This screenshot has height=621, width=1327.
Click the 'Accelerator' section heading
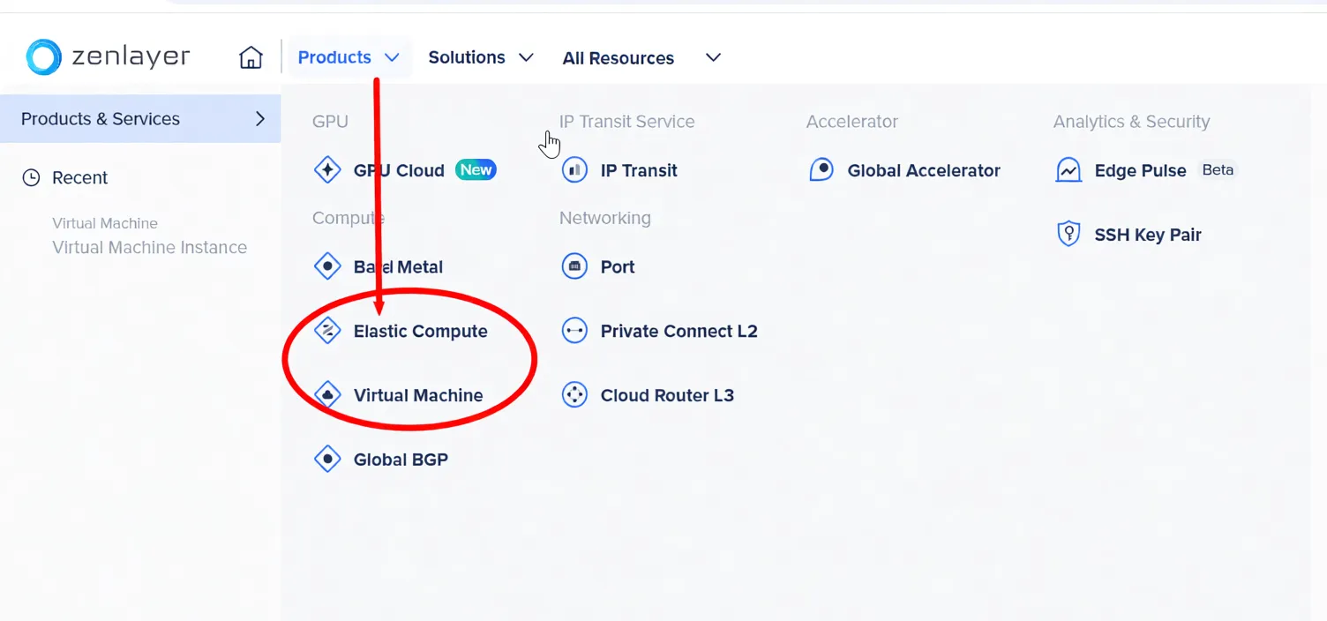(x=851, y=122)
